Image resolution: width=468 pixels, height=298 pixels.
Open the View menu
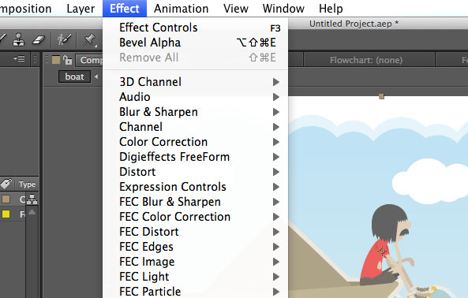(236, 9)
